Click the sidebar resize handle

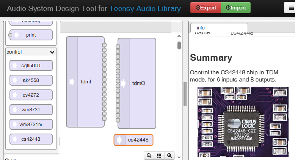tap(185, 94)
